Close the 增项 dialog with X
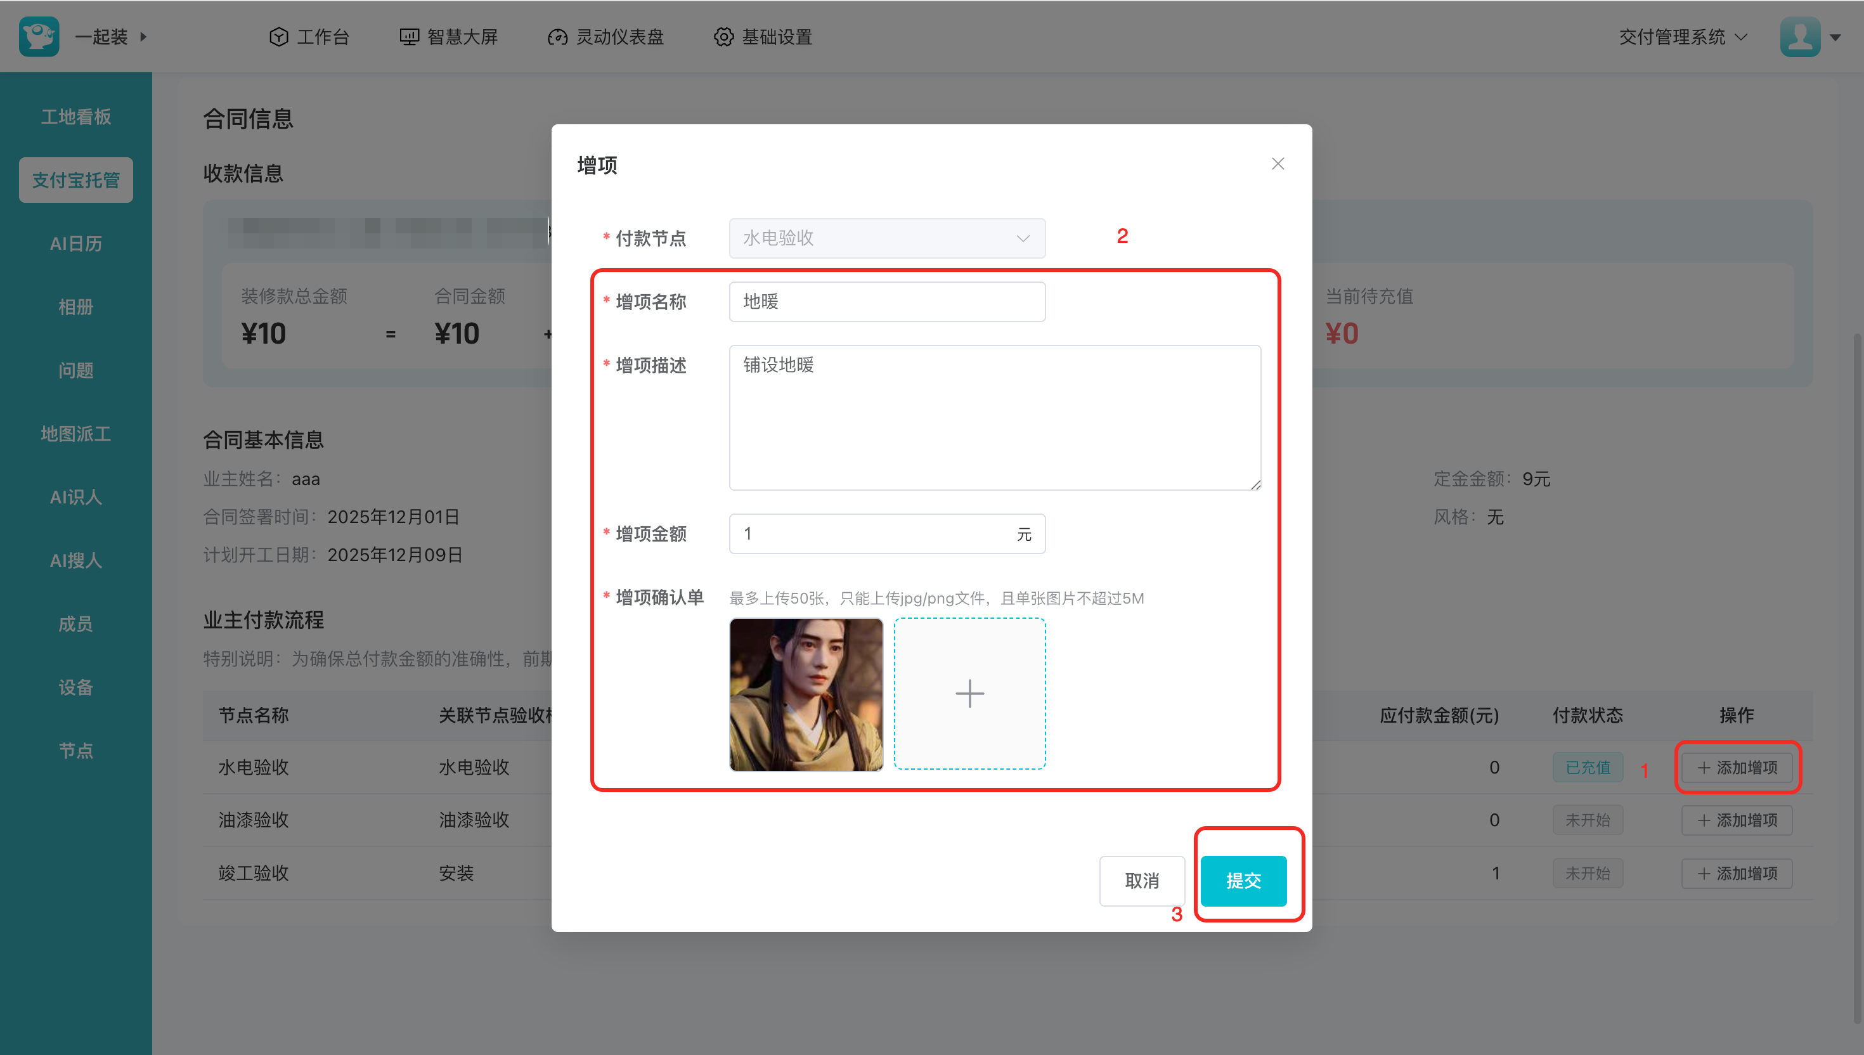Viewport: 1864px width, 1055px height. coord(1278,164)
